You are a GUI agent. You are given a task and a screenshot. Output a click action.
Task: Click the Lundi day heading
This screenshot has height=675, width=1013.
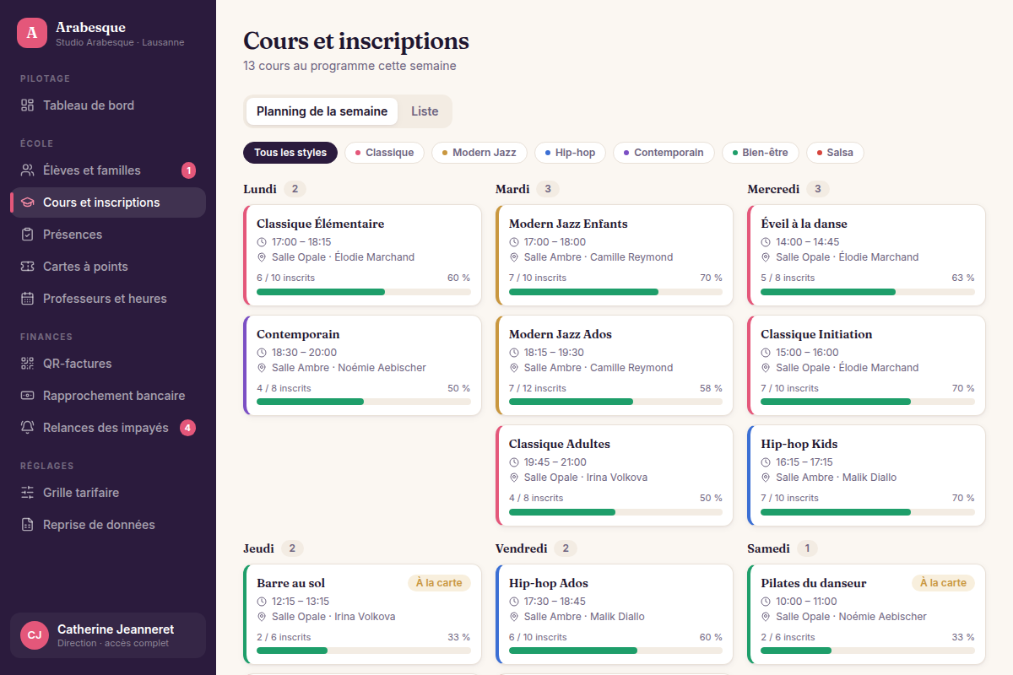(260, 189)
